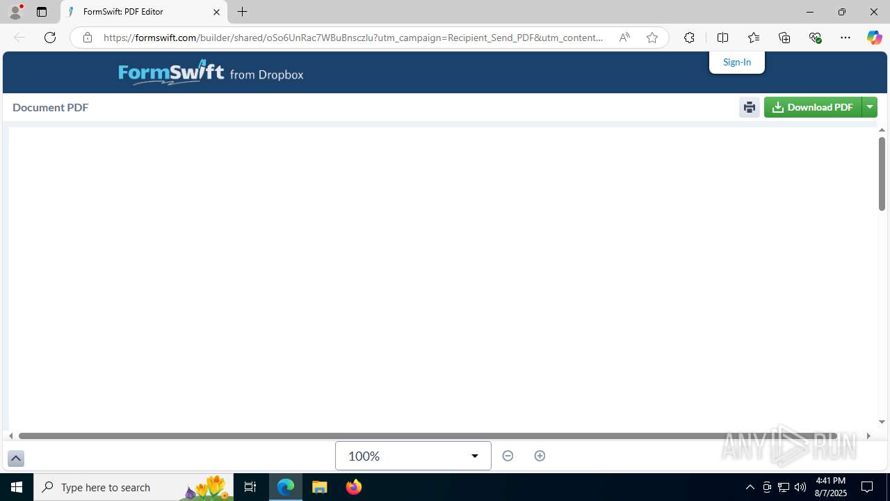Zoom in with the plus icon

pyautogui.click(x=540, y=456)
